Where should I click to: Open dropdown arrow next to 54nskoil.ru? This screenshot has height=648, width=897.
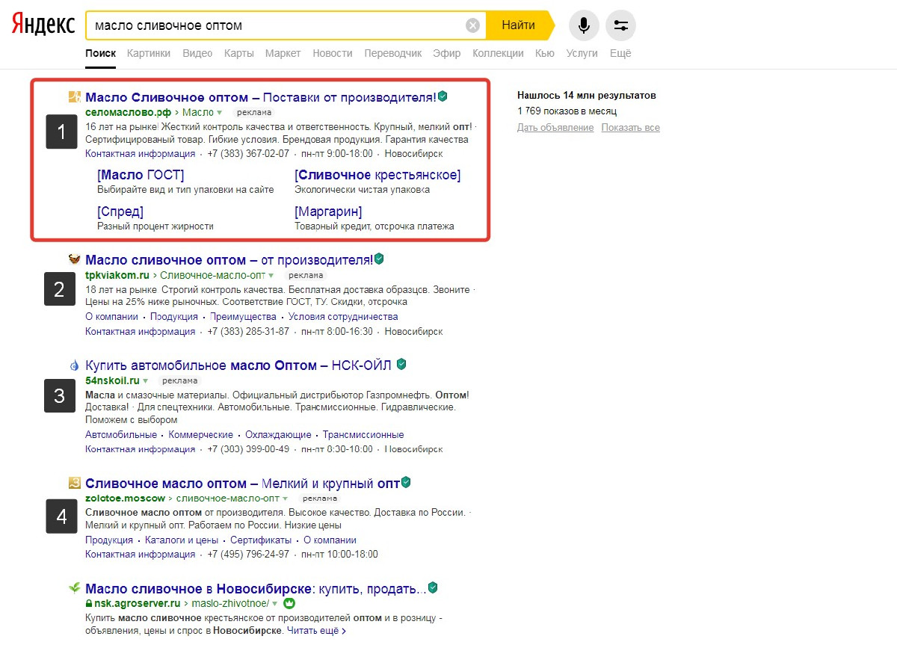pos(145,381)
